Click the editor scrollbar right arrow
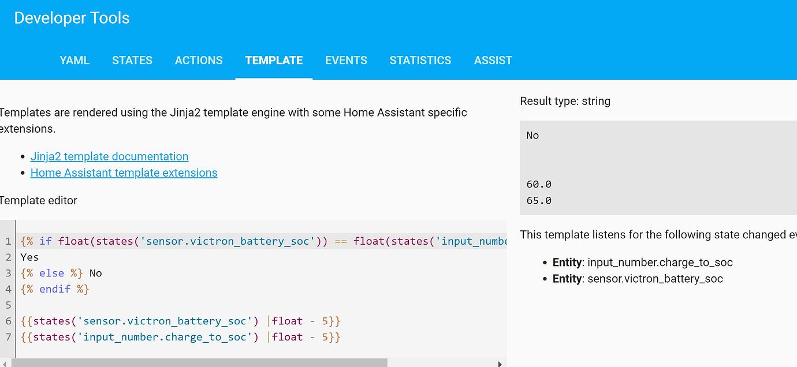This screenshot has width=797, height=367. (500, 364)
